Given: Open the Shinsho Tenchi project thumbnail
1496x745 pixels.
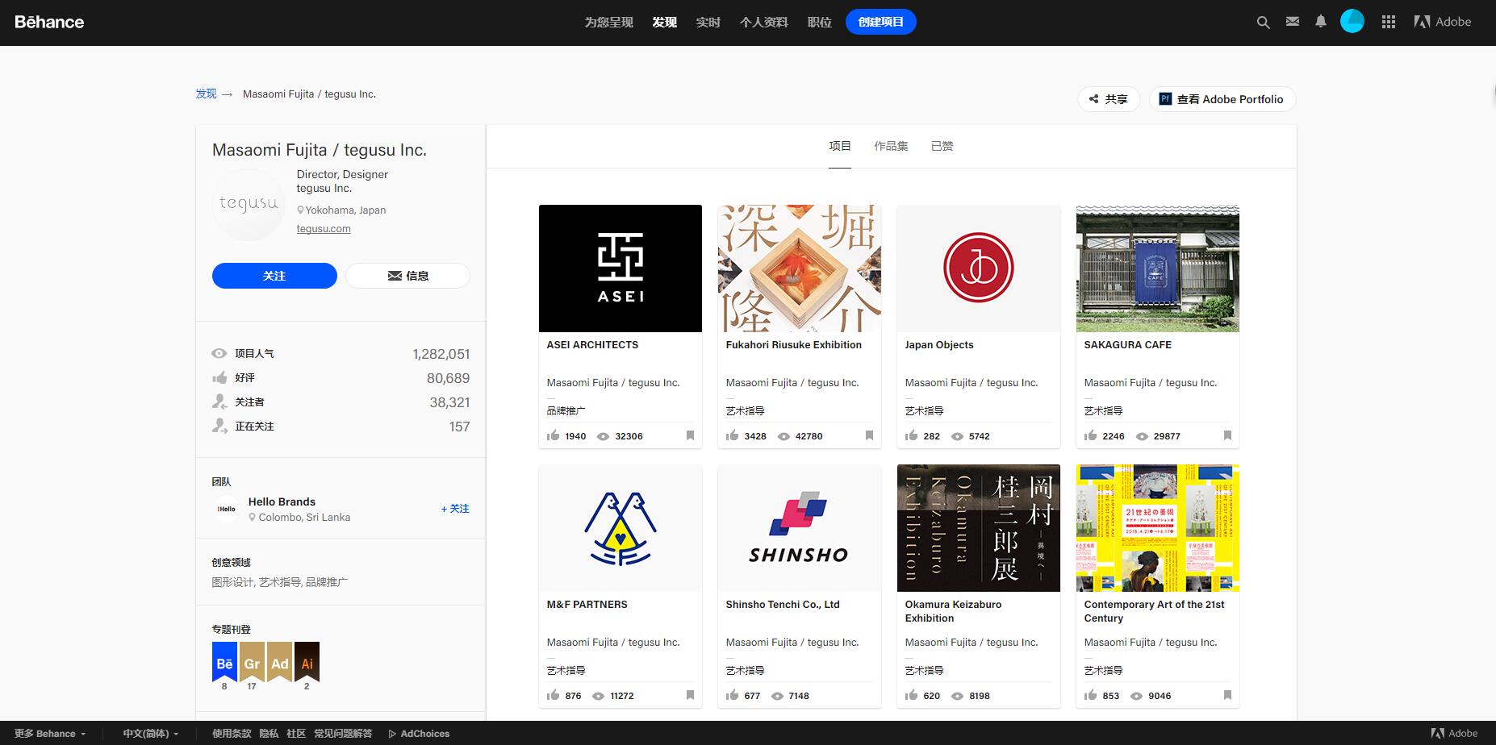Looking at the screenshot, I should point(800,528).
